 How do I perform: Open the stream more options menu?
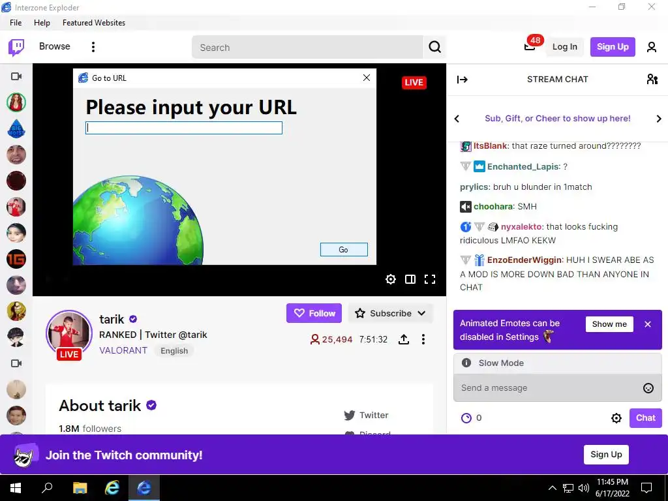point(423,339)
